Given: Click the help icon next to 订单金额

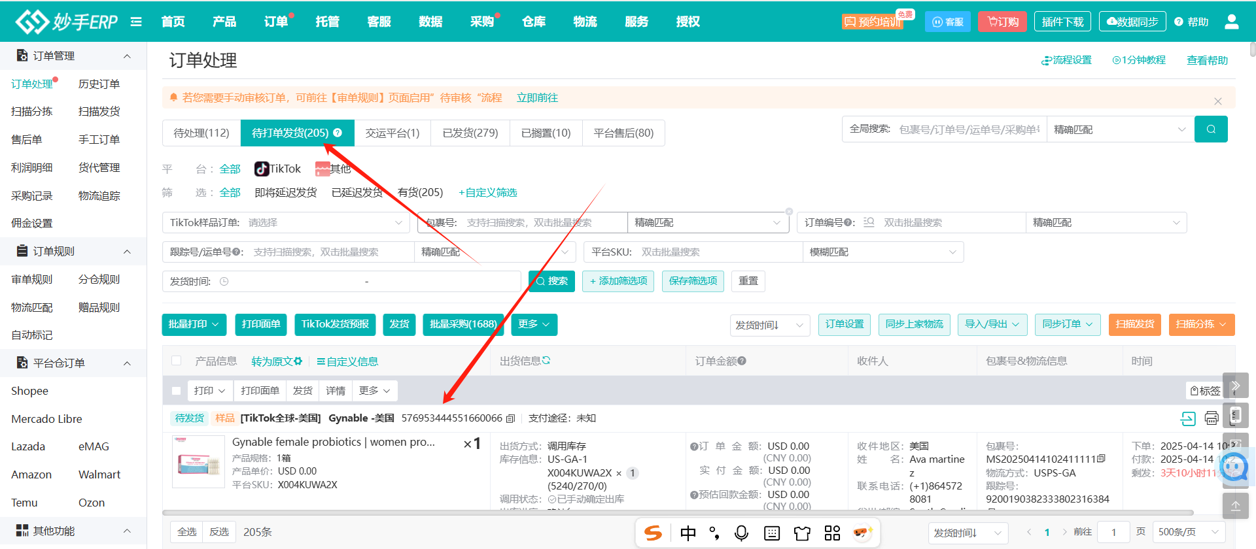Looking at the screenshot, I should coord(742,361).
